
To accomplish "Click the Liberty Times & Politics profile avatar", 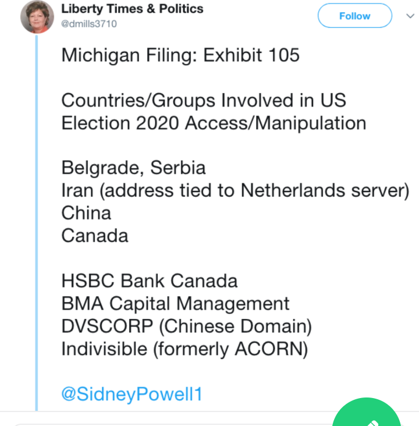I will [37, 17].
